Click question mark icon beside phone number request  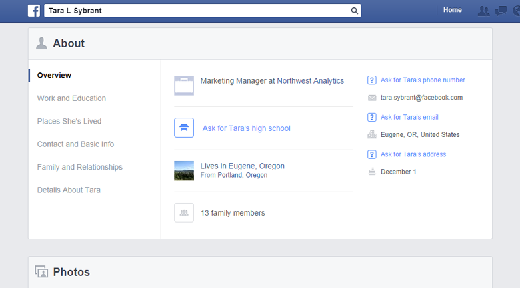(x=372, y=80)
